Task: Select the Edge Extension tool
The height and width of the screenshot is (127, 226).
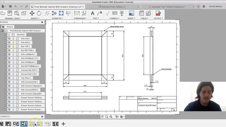Action: coord(68,13)
